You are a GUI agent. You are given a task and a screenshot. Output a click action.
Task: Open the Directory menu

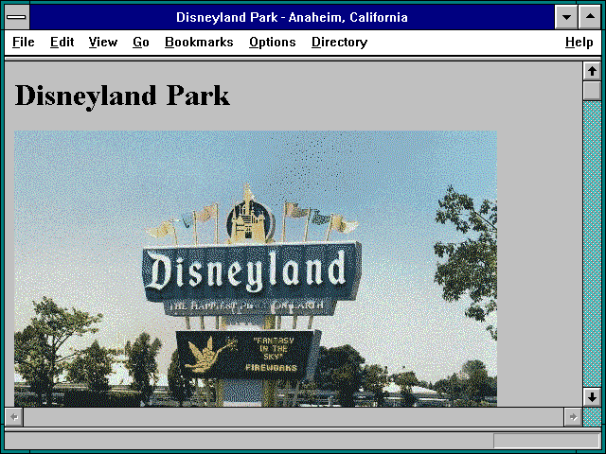point(339,42)
